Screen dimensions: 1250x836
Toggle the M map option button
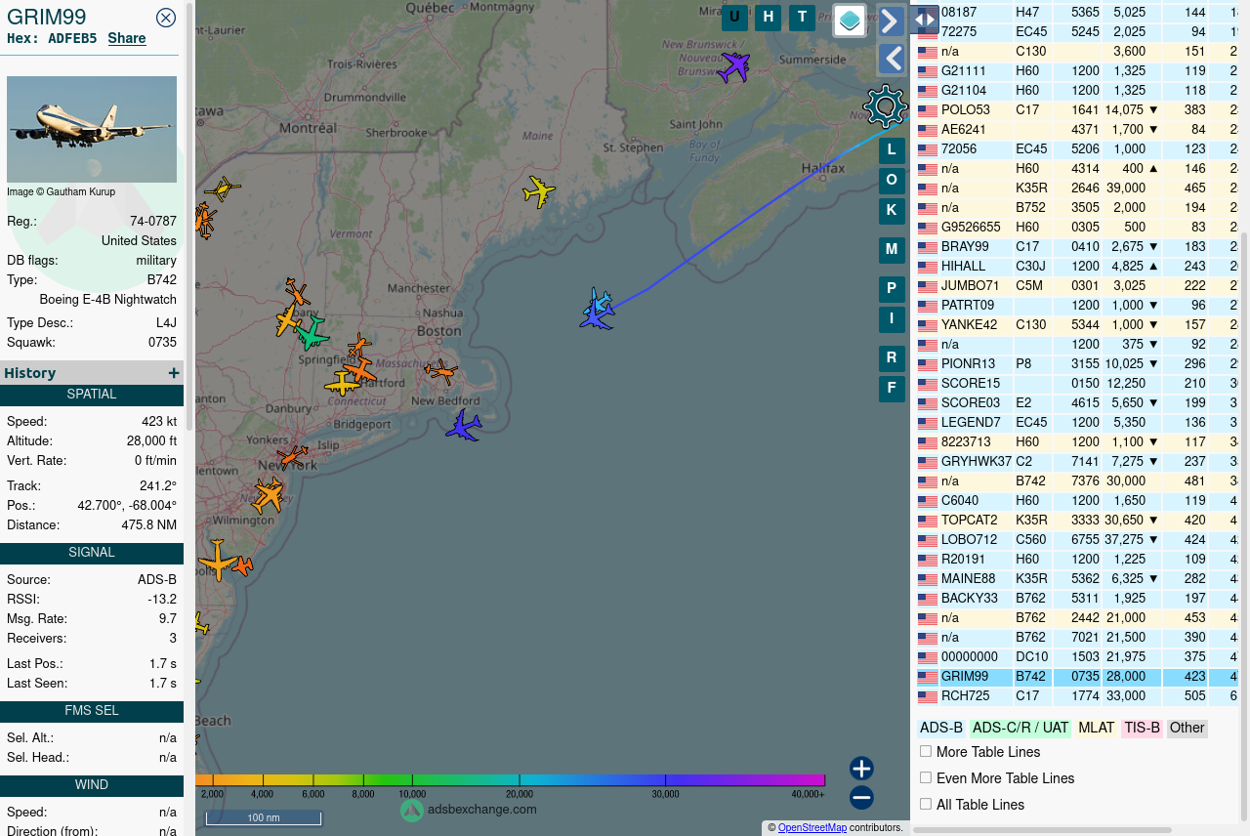point(892,250)
